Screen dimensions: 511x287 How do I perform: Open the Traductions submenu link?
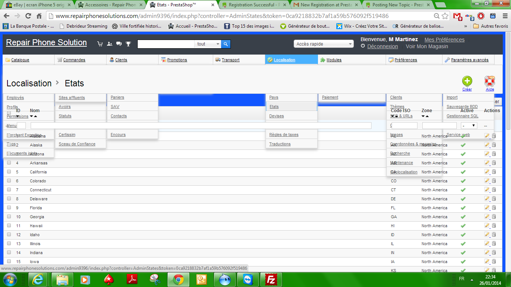[280, 144]
